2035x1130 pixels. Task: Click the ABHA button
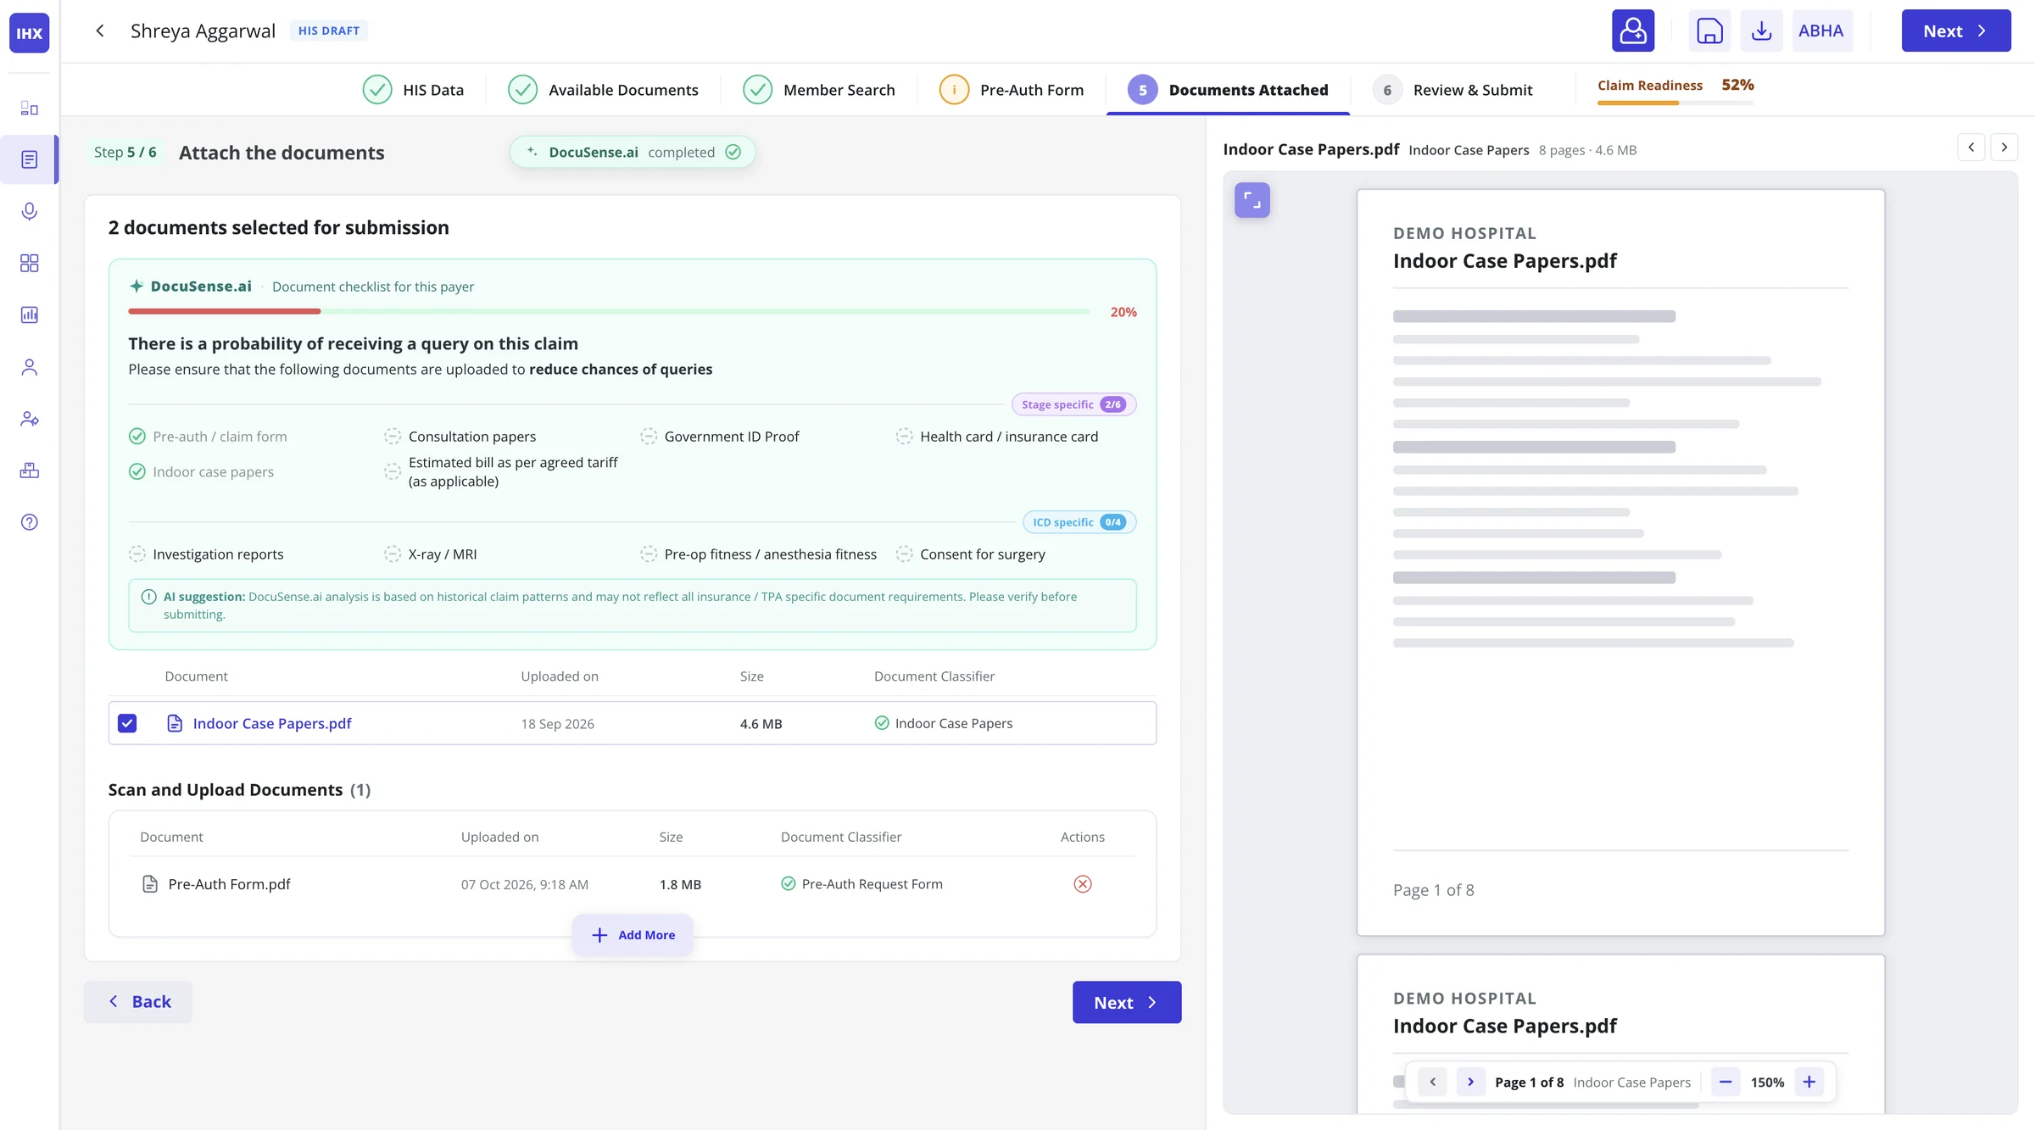(1821, 31)
